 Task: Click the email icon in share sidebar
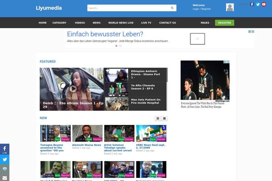(5, 177)
